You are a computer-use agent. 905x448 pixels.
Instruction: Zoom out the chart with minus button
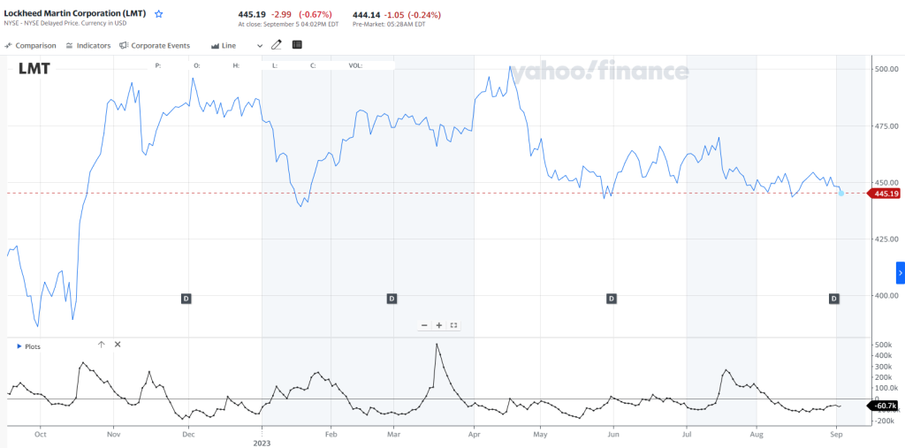click(x=425, y=325)
